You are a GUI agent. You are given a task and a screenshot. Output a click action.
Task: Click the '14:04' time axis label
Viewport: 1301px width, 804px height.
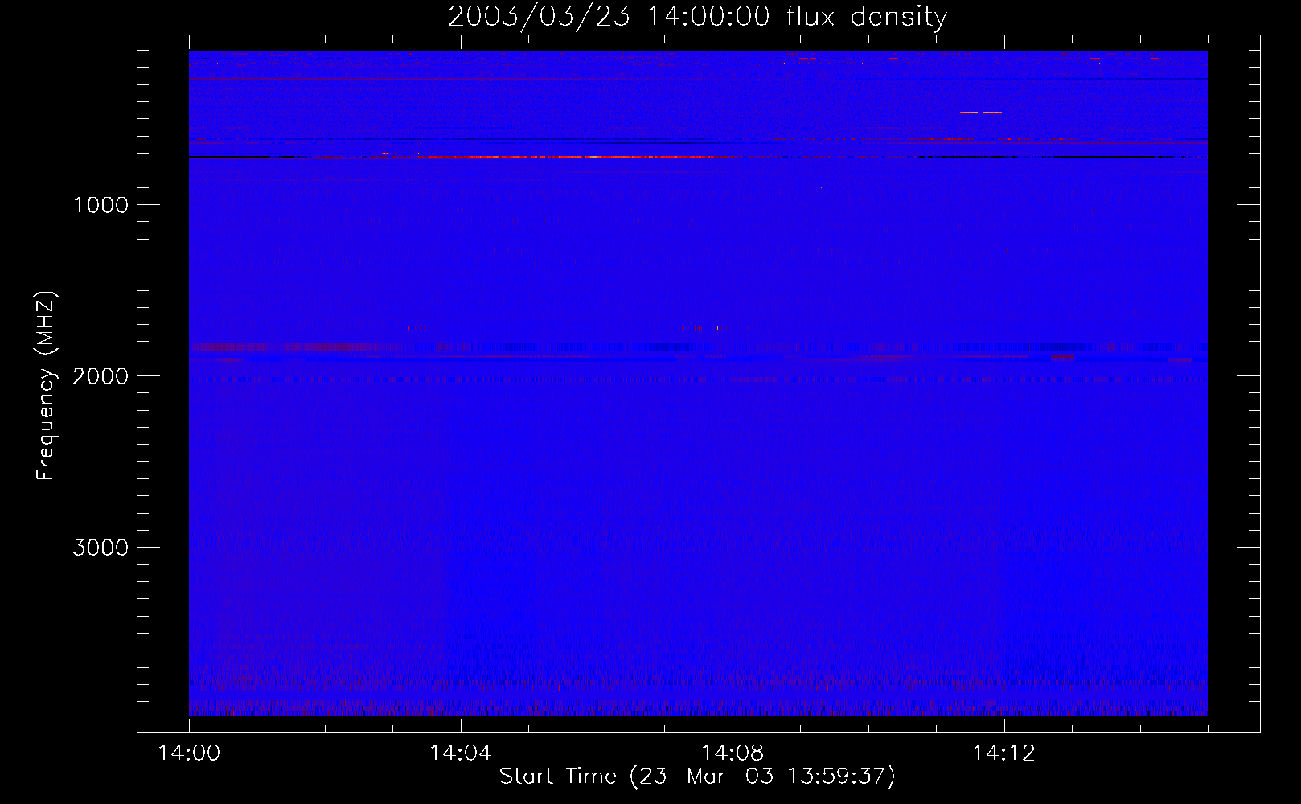(461, 753)
